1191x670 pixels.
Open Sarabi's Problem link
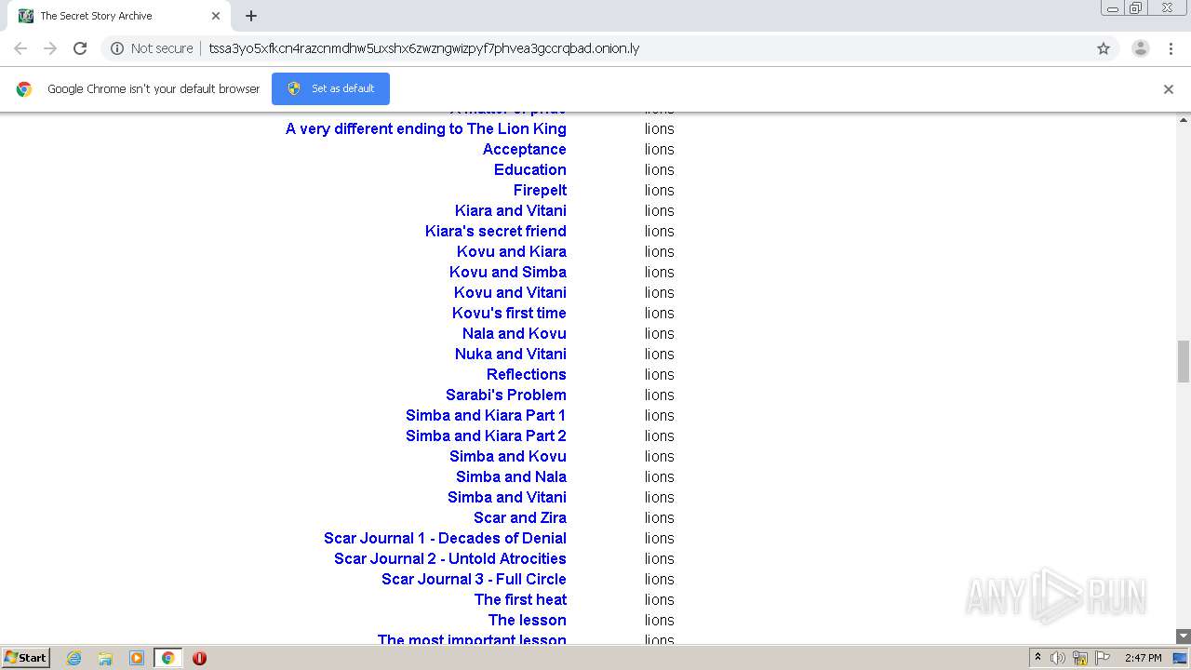point(505,395)
